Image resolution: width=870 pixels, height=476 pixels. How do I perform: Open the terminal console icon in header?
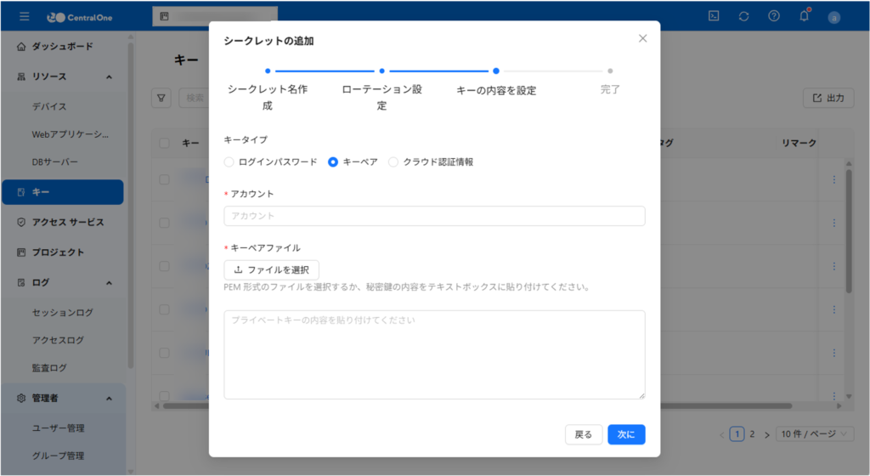coord(715,16)
